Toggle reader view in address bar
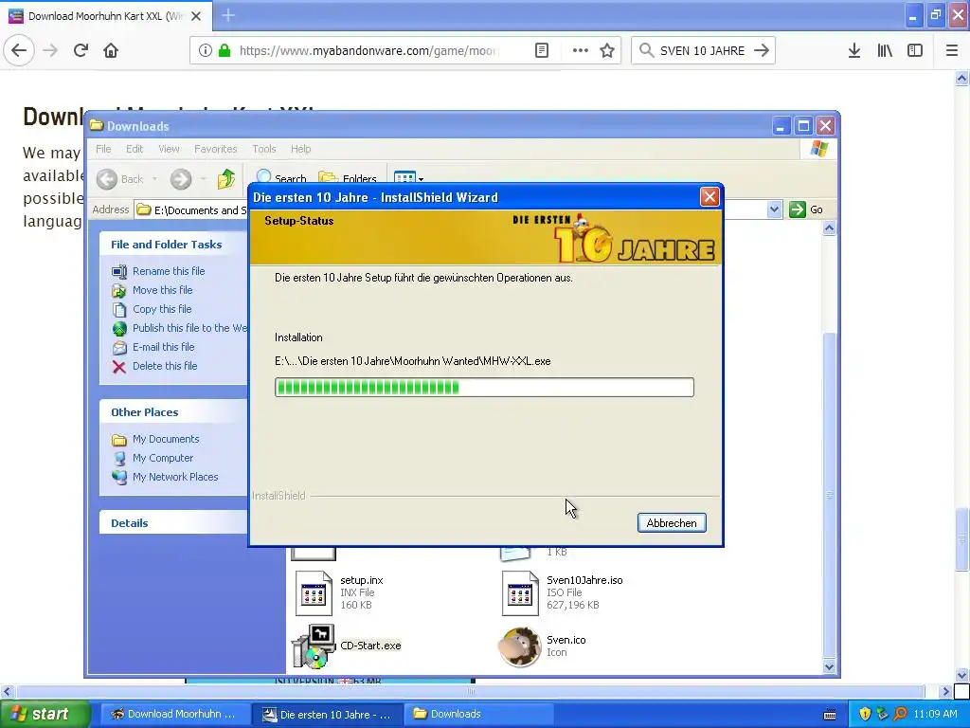The image size is (970, 728). [541, 50]
